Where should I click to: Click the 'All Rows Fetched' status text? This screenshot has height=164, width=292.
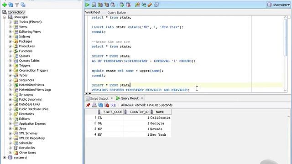[x=147, y=105]
